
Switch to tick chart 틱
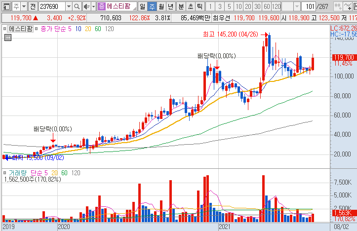click(199, 6)
